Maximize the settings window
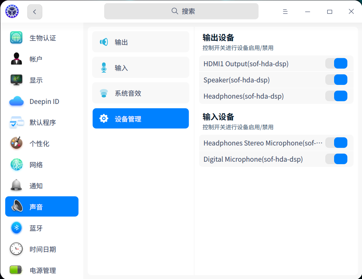 tap(330, 12)
